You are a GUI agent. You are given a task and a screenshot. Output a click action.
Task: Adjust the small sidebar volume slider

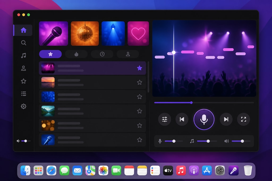point(26,141)
